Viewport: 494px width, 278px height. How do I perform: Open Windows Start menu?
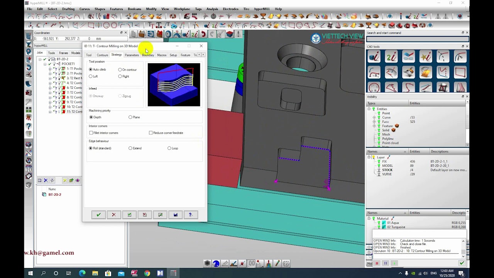30,273
